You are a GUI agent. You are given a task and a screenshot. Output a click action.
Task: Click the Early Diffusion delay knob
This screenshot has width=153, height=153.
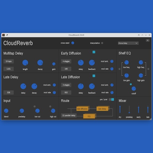(81, 63)
